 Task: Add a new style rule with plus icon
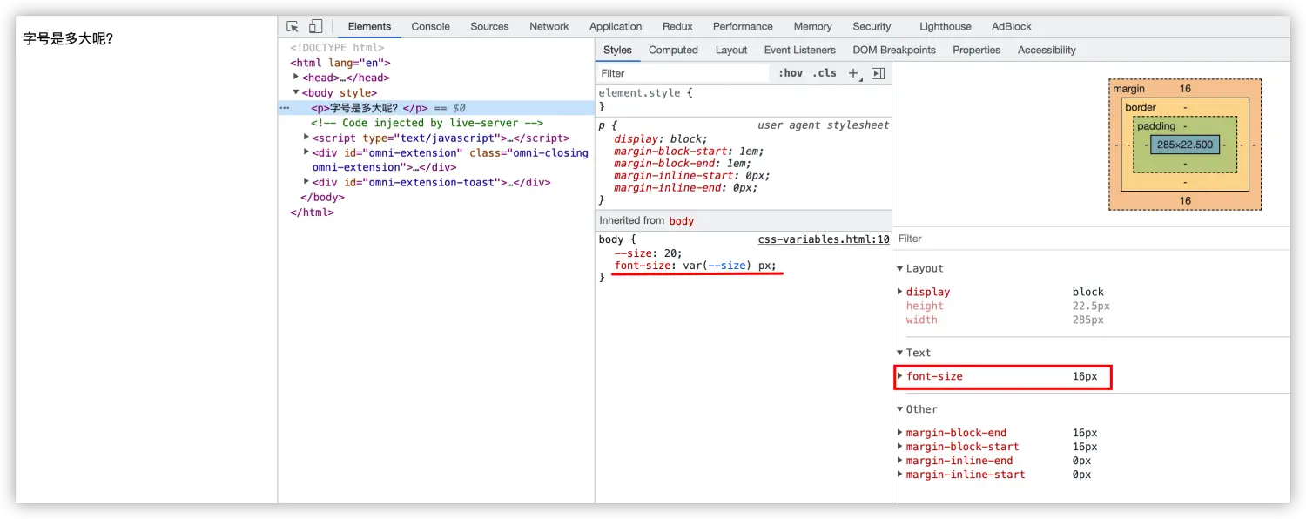coord(854,73)
